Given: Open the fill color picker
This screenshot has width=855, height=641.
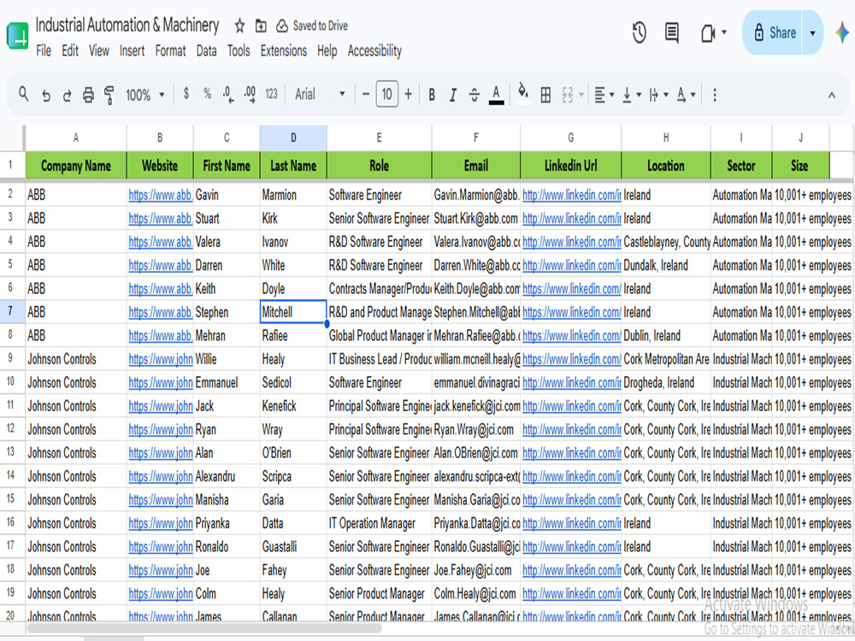Looking at the screenshot, I should pos(523,94).
